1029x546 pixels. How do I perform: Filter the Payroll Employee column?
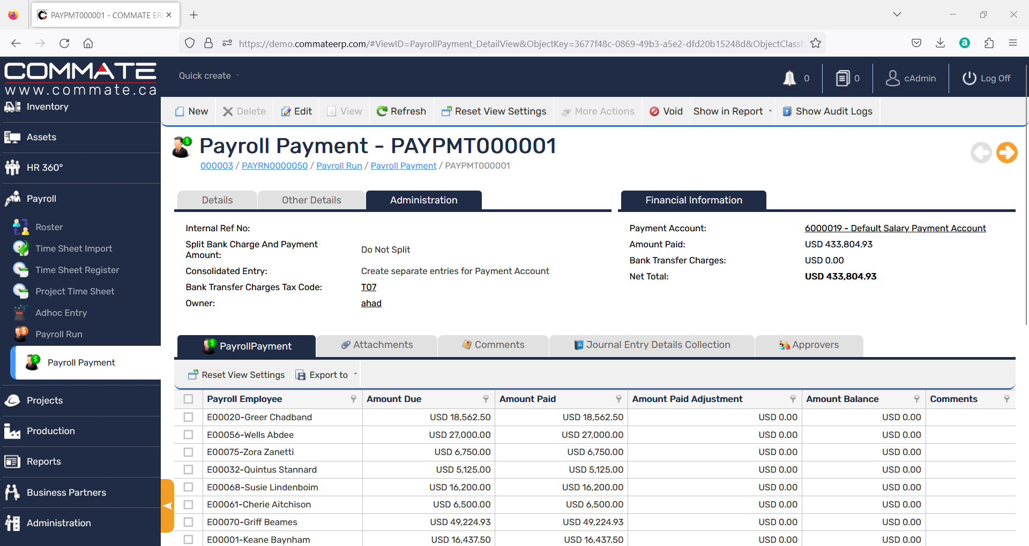[353, 399]
